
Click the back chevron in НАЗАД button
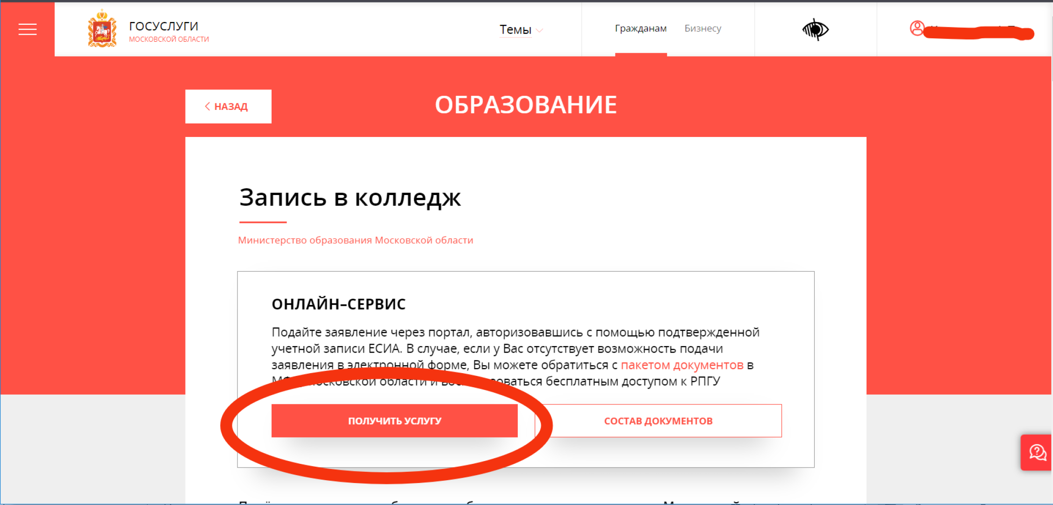pos(208,106)
